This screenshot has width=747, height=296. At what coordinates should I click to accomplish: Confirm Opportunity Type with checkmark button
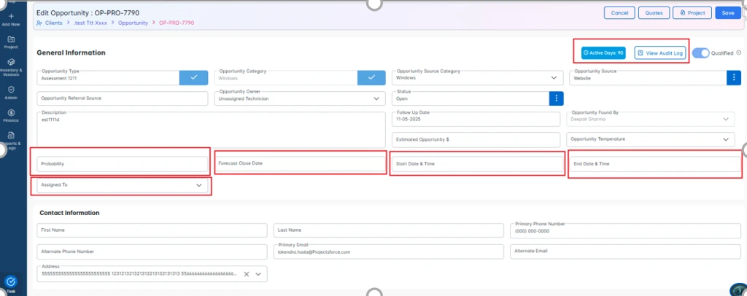click(x=193, y=77)
